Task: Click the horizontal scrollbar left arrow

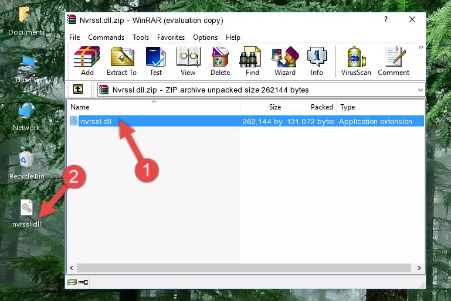Action: 72,268
